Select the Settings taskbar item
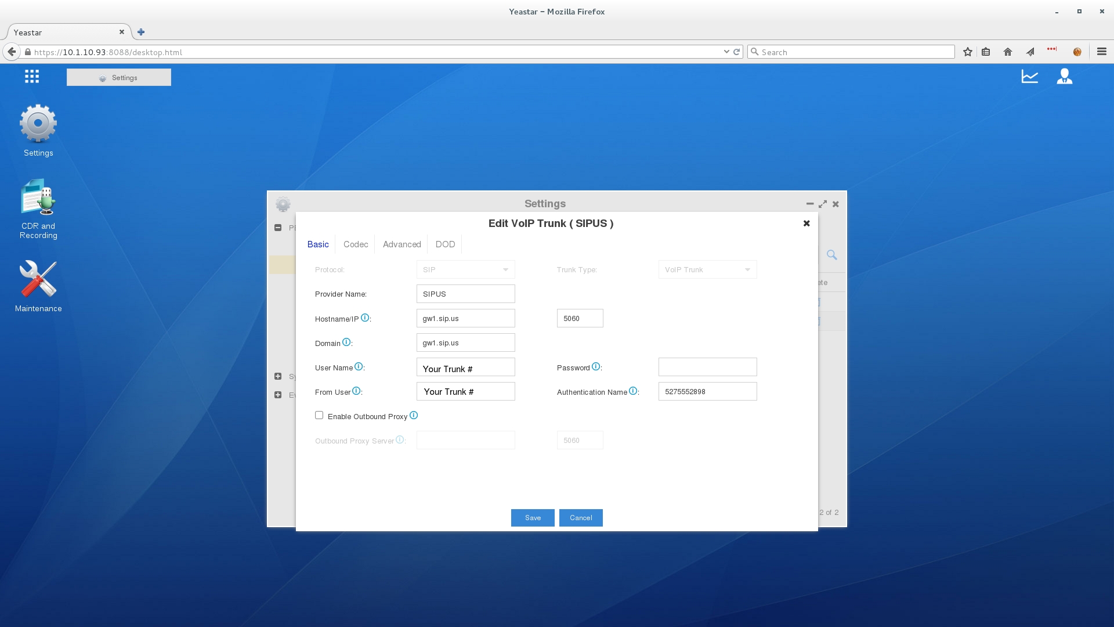 pos(119,77)
